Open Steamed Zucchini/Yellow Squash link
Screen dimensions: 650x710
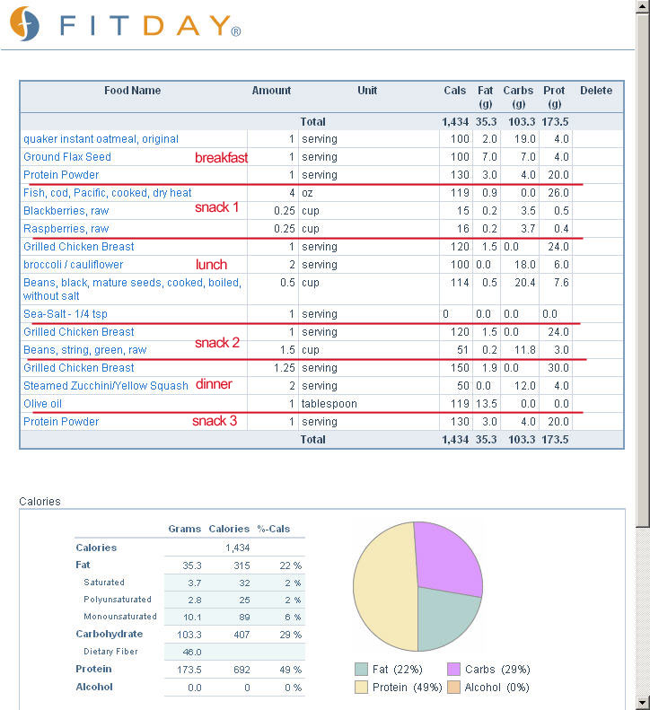pos(106,386)
